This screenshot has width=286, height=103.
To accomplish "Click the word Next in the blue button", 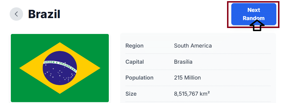I will point(254,10).
